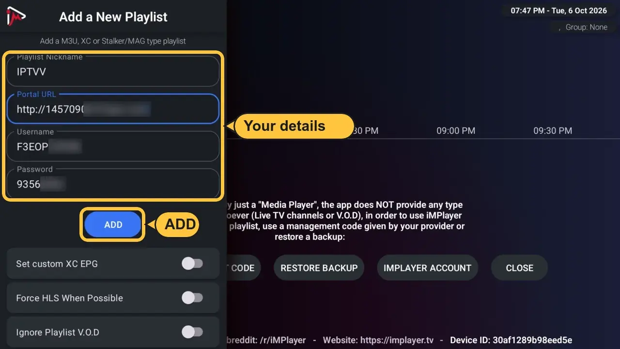Image resolution: width=620 pixels, height=349 pixels.
Task: Focus the Playlist Nickname field
Action: 113,71
